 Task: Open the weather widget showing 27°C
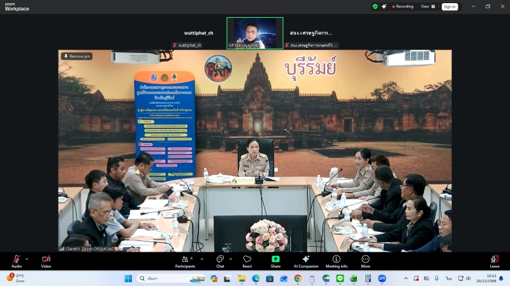pos(17,278)
